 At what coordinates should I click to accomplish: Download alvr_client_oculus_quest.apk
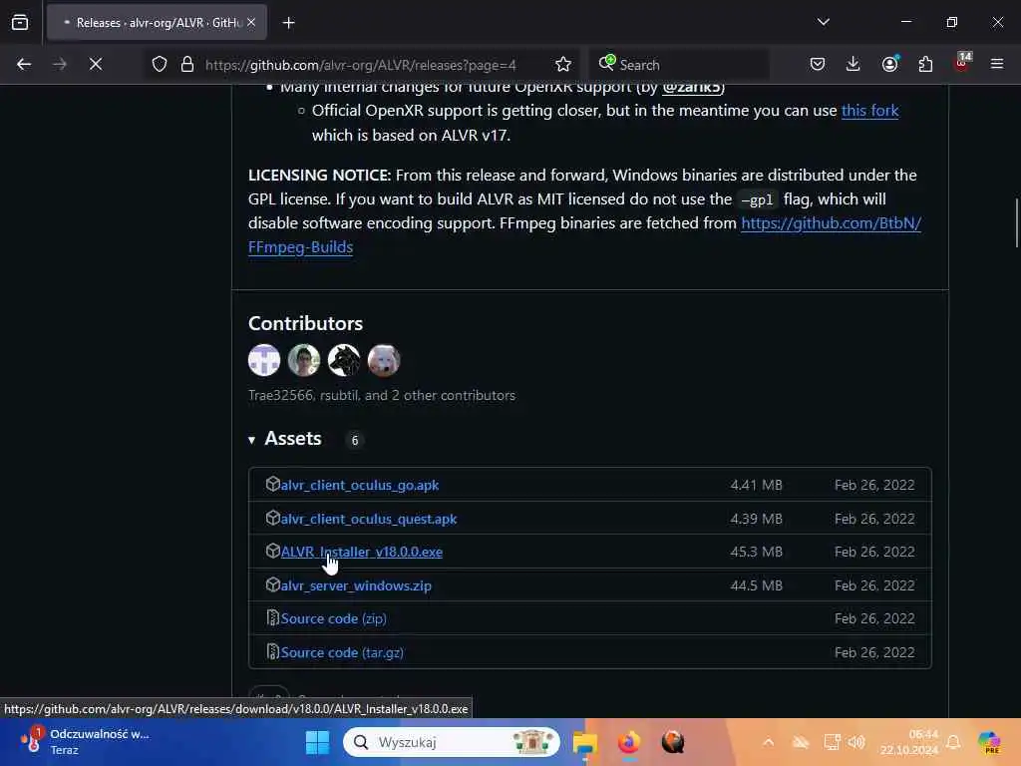coord(369,519)
